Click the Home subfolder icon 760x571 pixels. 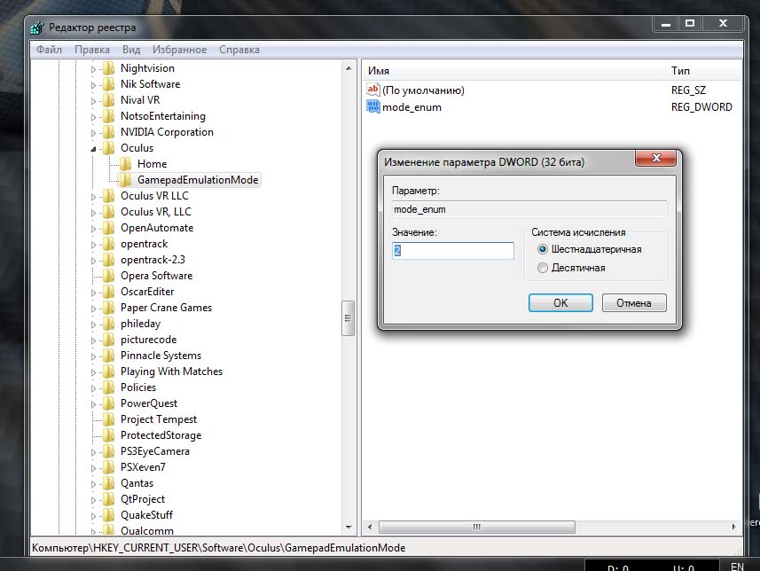pyautogui.click(x=126, y=164)
